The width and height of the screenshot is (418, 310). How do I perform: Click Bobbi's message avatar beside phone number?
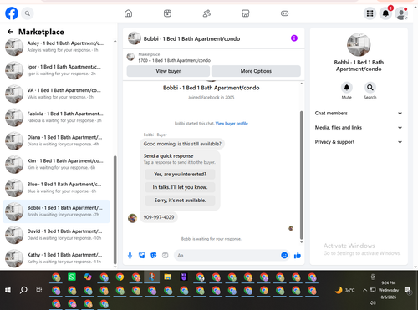point(132,218)
